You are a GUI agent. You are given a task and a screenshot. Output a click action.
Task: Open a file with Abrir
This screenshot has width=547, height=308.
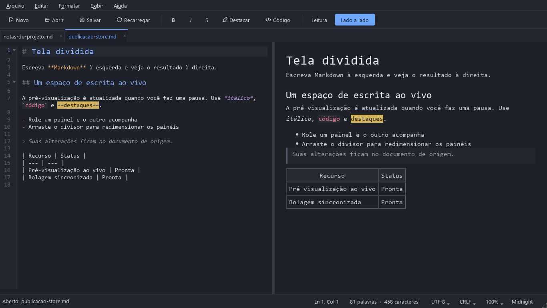coord(54,20)
